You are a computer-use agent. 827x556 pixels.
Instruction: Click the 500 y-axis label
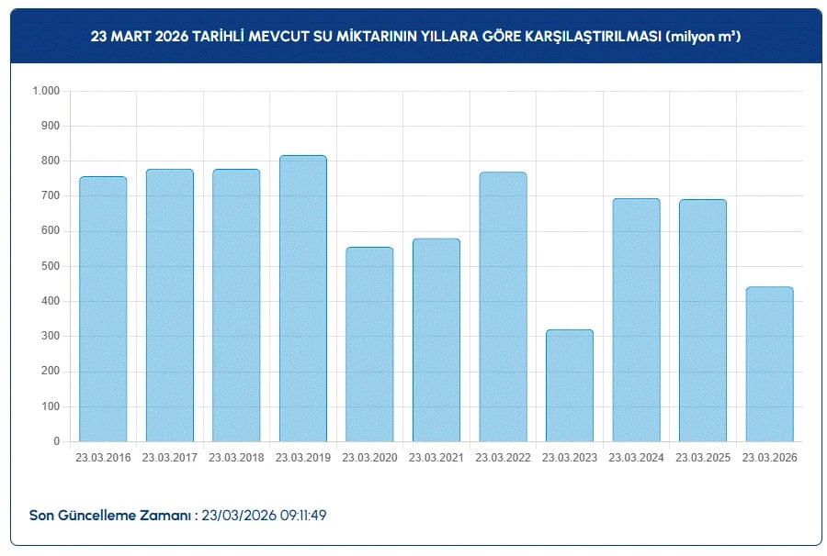pos(51,266)
